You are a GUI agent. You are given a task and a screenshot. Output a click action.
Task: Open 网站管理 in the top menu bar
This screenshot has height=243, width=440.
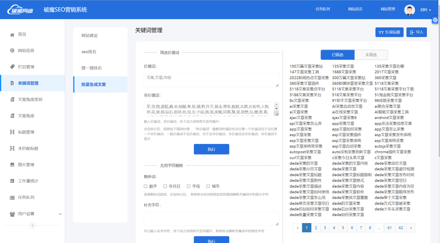(388, 9)
